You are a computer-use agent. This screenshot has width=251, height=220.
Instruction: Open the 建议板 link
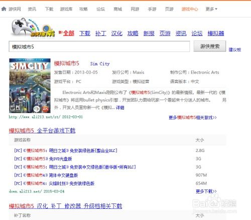coord(235,49)
